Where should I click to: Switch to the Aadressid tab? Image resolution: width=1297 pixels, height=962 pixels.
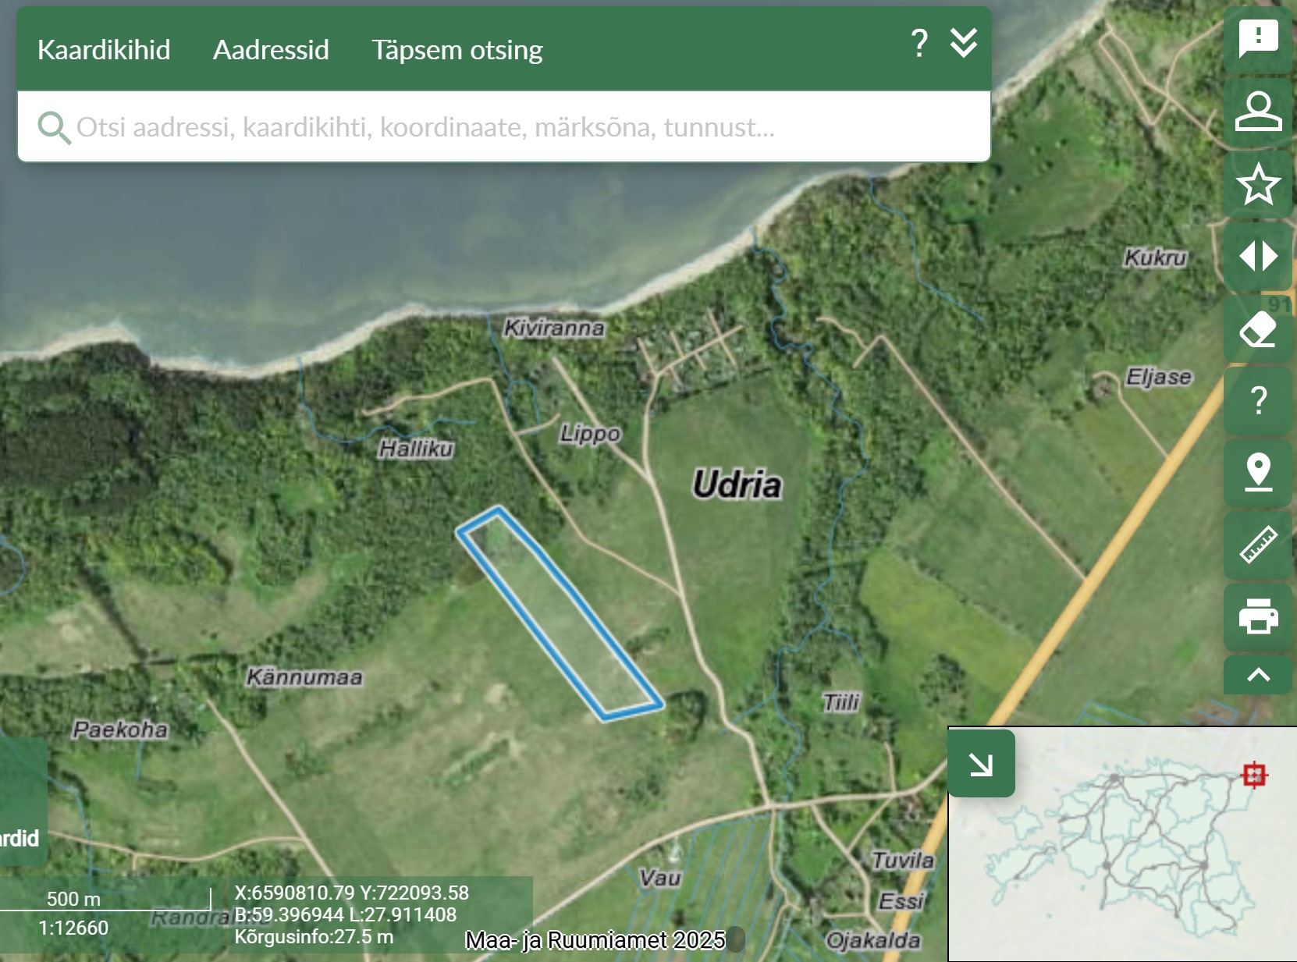[271, 50]
